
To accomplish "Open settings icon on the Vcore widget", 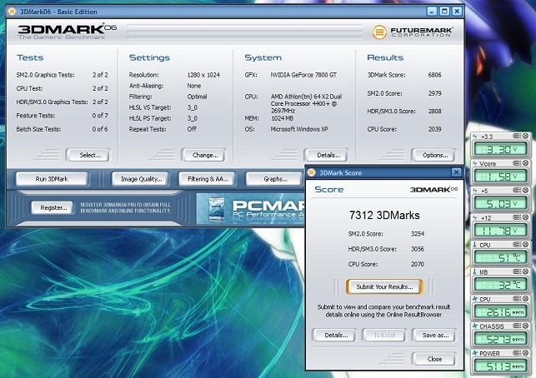I will pyautogui.click(x=518, y=163).
